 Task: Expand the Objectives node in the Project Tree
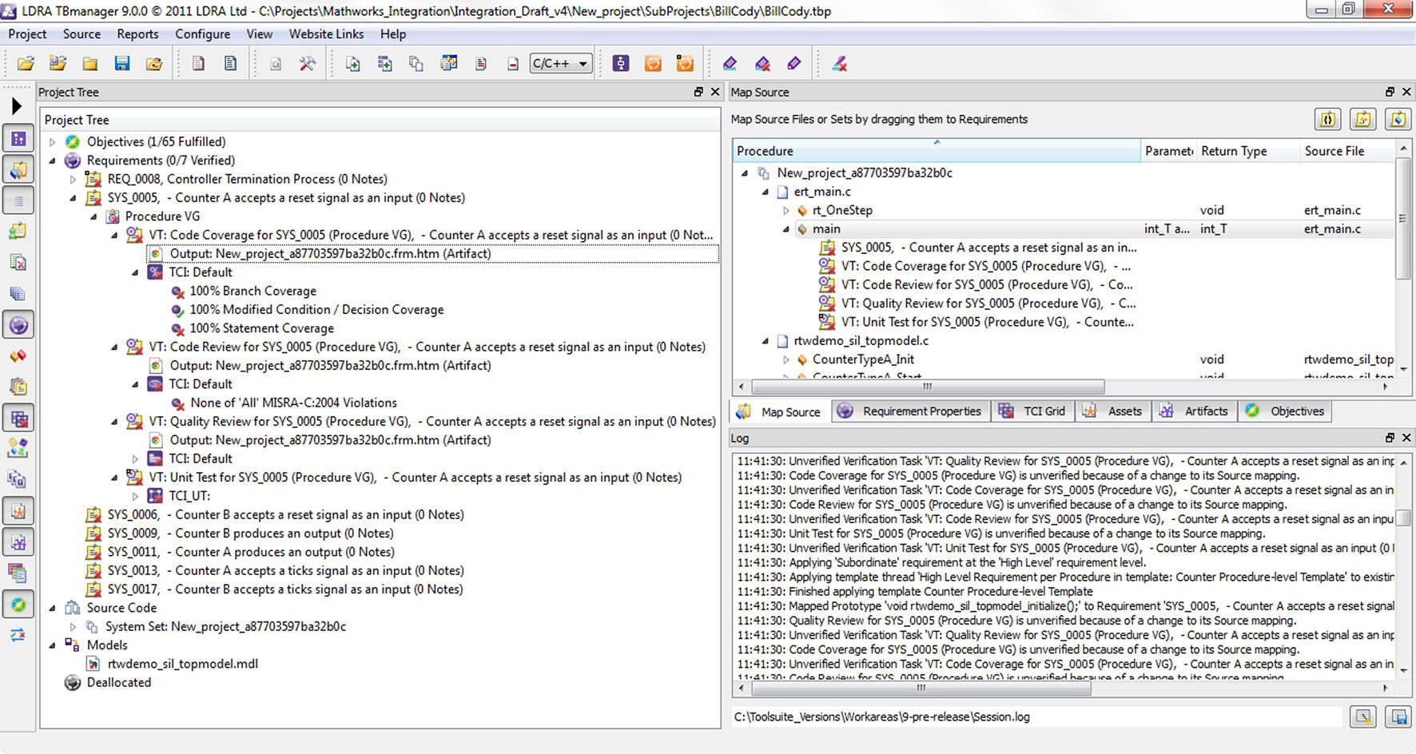[52, 141]
